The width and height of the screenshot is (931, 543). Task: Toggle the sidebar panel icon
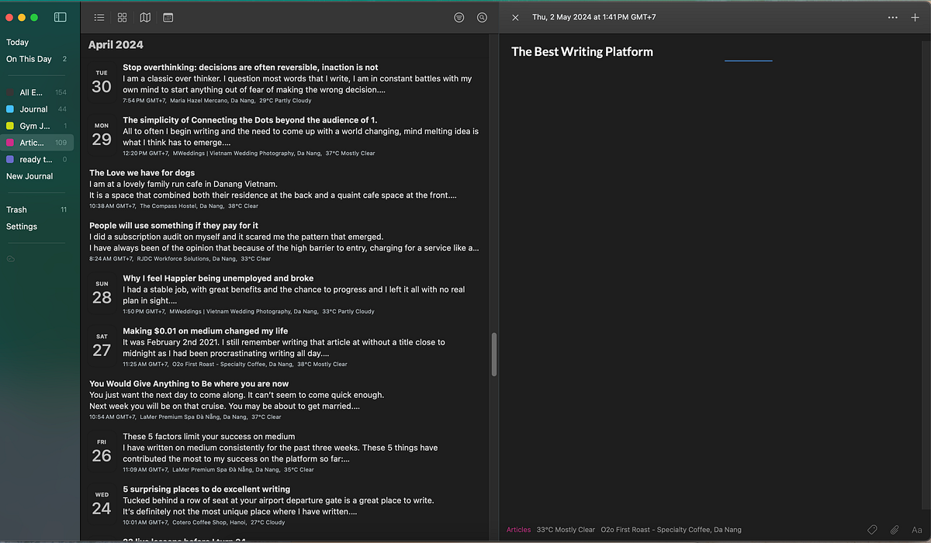[60, 17]
